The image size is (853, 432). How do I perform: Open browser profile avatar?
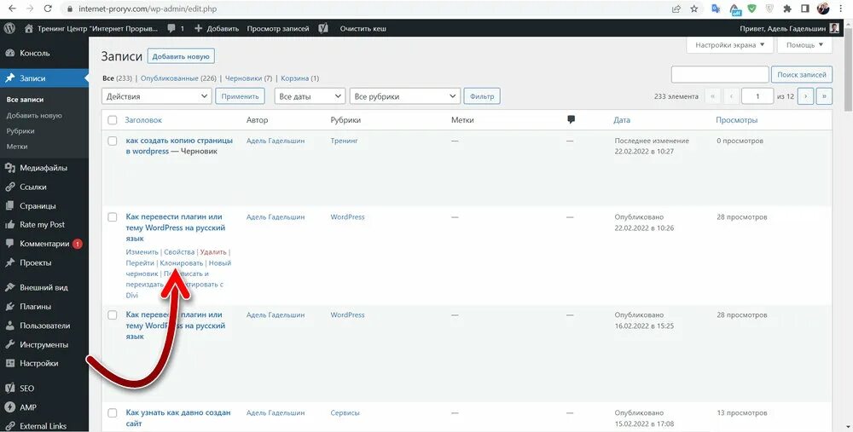[x=823, y=9]
